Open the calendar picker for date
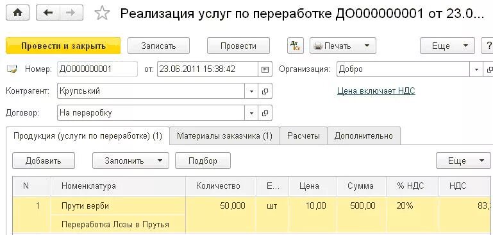The width and height of the screenshot is (493, 235). tap(265, 69)
